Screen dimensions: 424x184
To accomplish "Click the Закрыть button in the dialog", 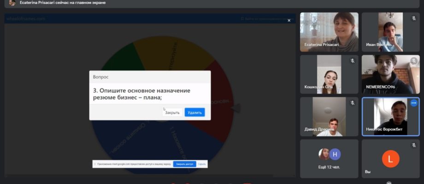I will (x=172, y=113).
